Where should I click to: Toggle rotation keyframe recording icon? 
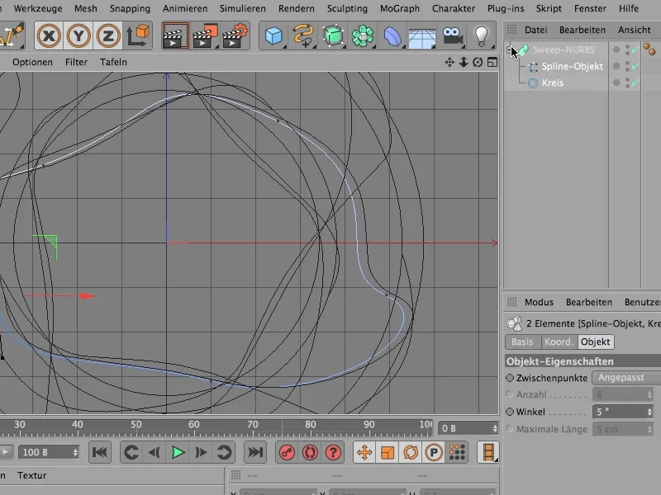click(411, 452)
